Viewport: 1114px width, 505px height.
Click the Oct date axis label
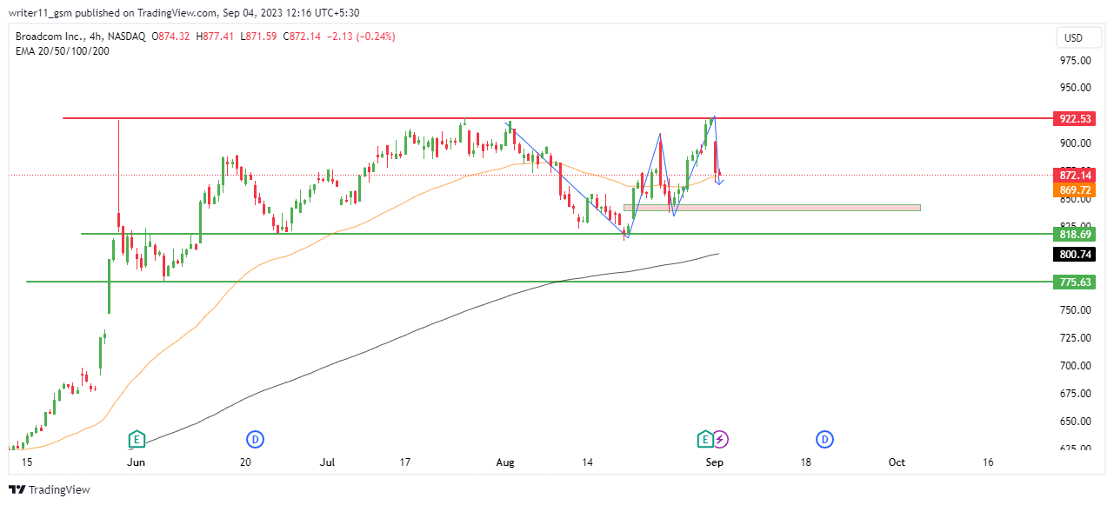click(897, 463)
